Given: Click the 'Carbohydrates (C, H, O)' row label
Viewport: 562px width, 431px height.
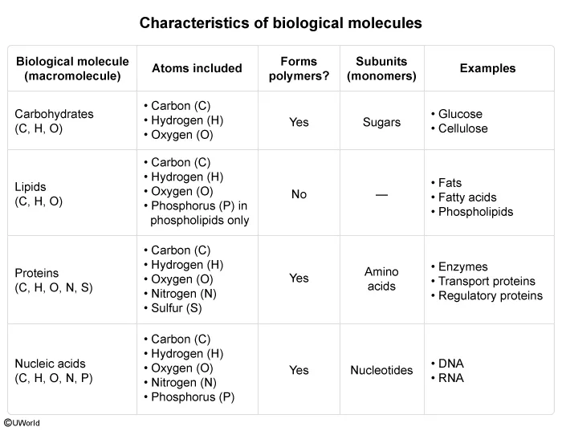Looking at the screenshot, I should pos(54,121).
